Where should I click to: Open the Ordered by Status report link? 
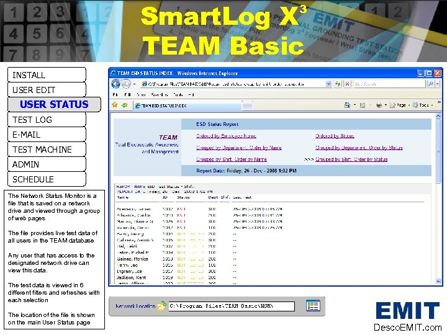click(x=335, y=136)
